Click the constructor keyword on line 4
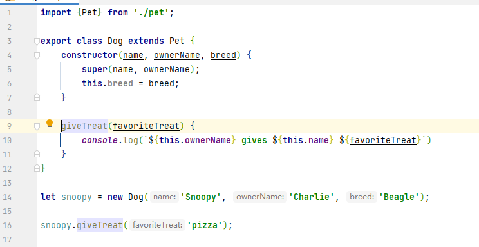This screenshot has height=247, width=479. tap(89, 55)
